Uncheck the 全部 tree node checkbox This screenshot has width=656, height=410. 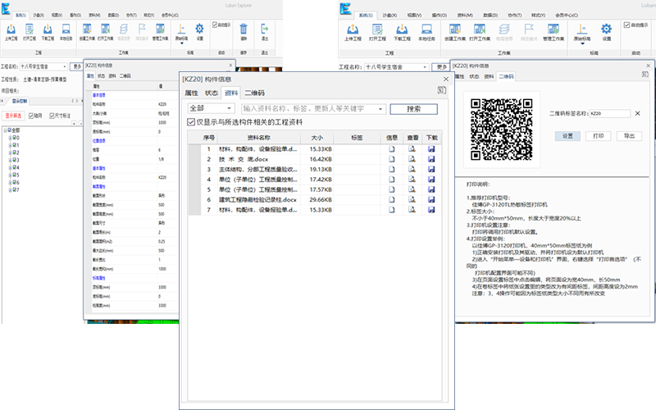click(10, 130)
